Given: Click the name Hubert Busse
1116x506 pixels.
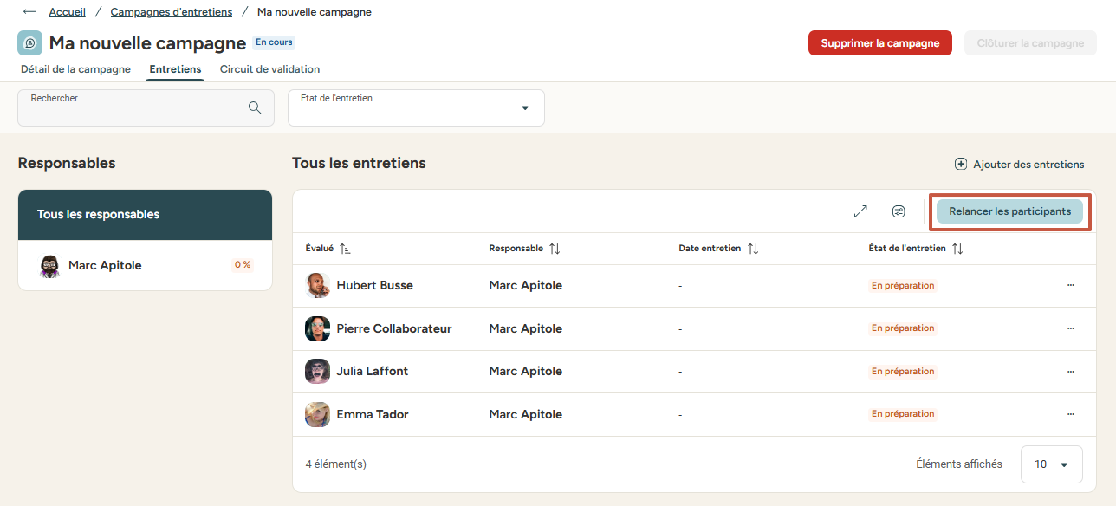Looking at the screenshot, I should (x=374, y=285).
